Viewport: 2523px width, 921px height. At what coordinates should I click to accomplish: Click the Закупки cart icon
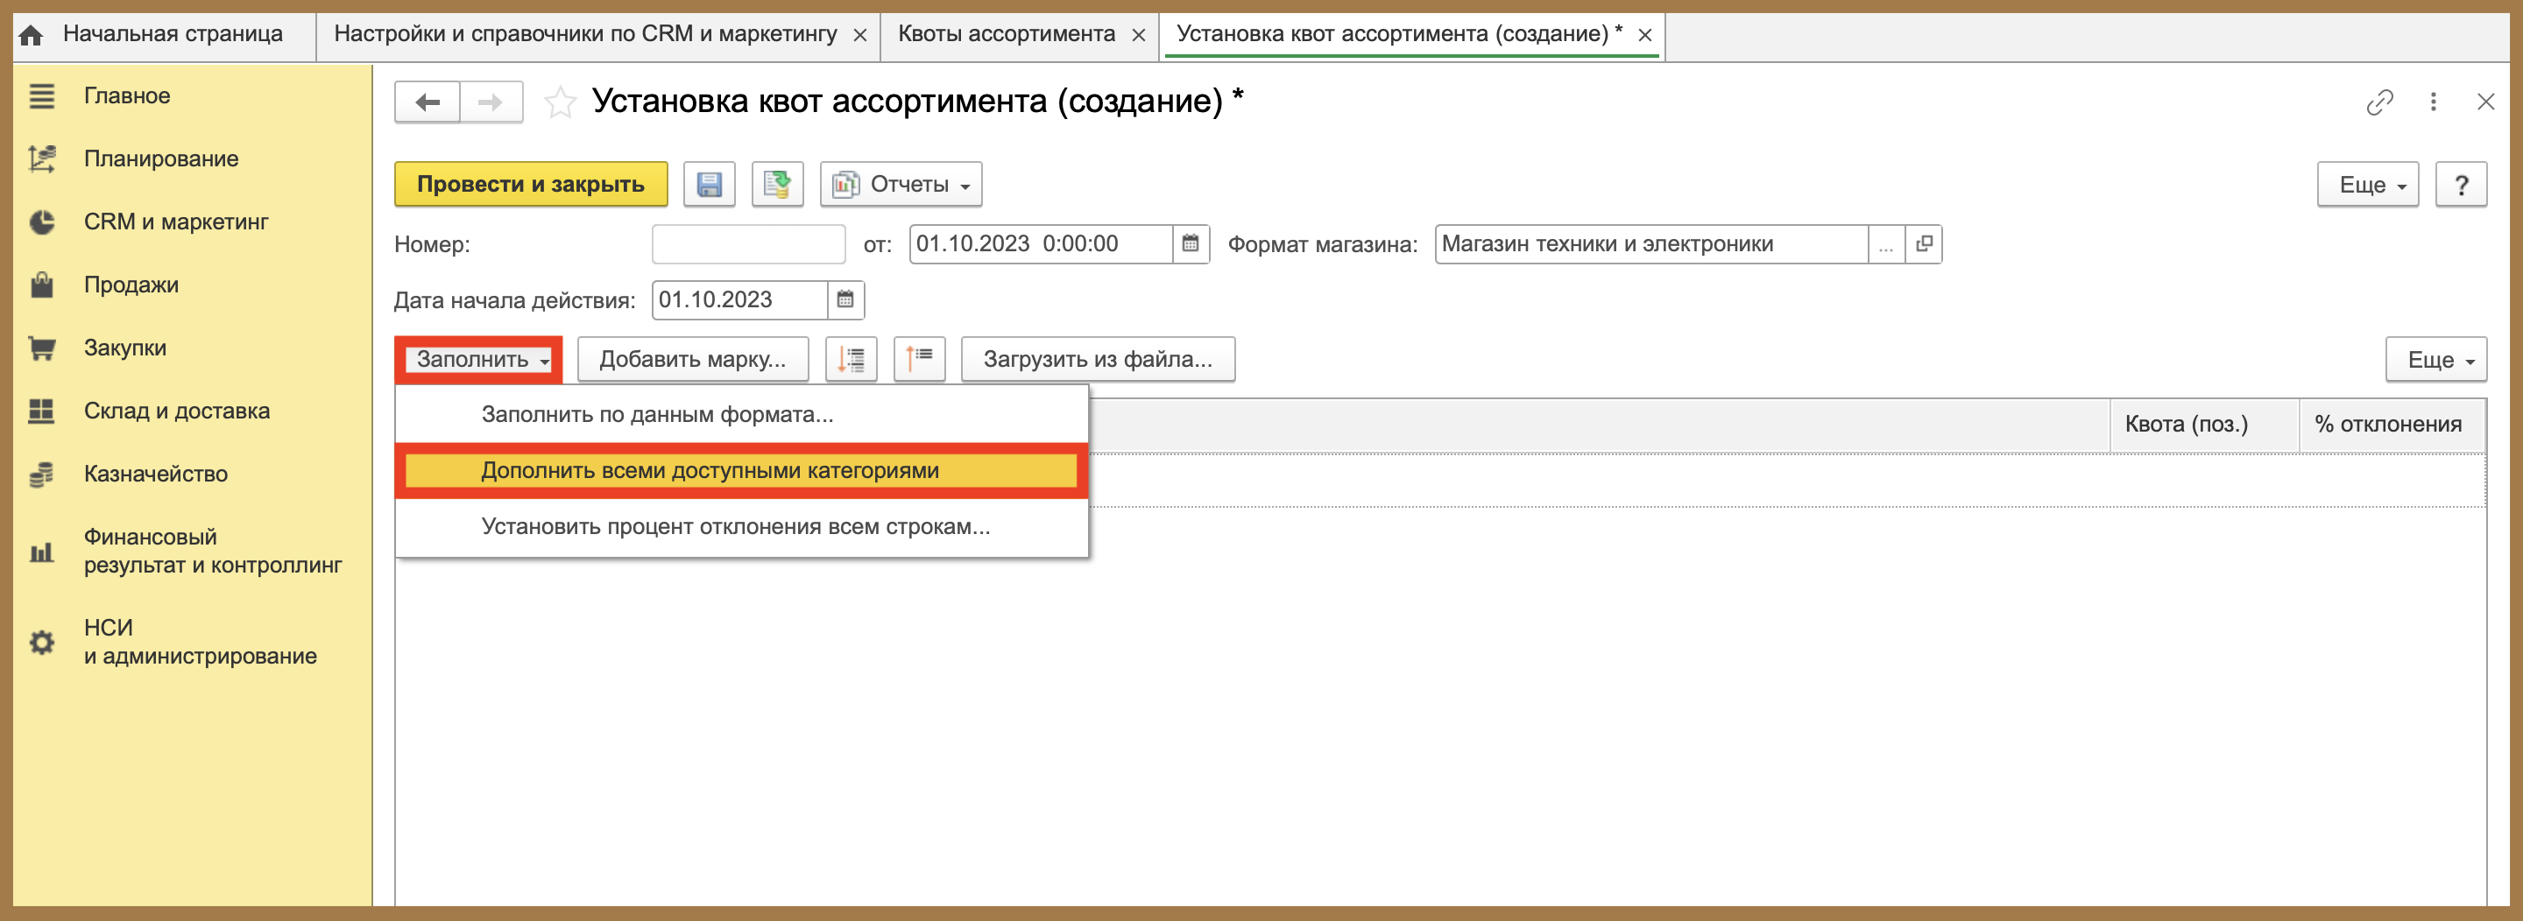click(x=41, y=348)
